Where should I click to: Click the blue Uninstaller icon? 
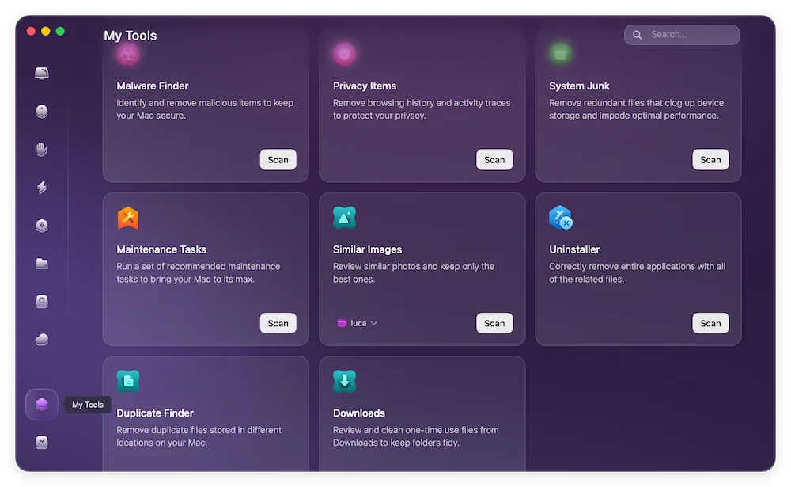point(561,218)
